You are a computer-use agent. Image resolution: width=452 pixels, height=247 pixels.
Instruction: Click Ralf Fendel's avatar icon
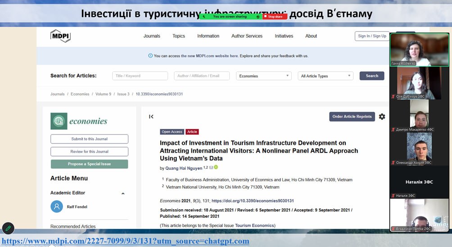point(57,207)
